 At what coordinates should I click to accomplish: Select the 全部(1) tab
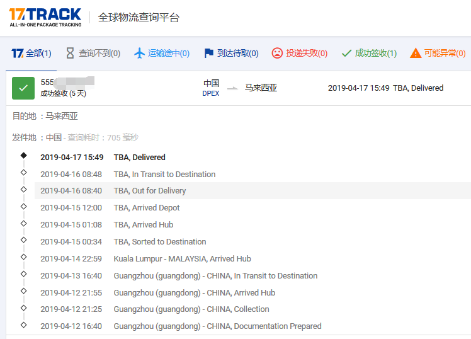tap(31, 54)
